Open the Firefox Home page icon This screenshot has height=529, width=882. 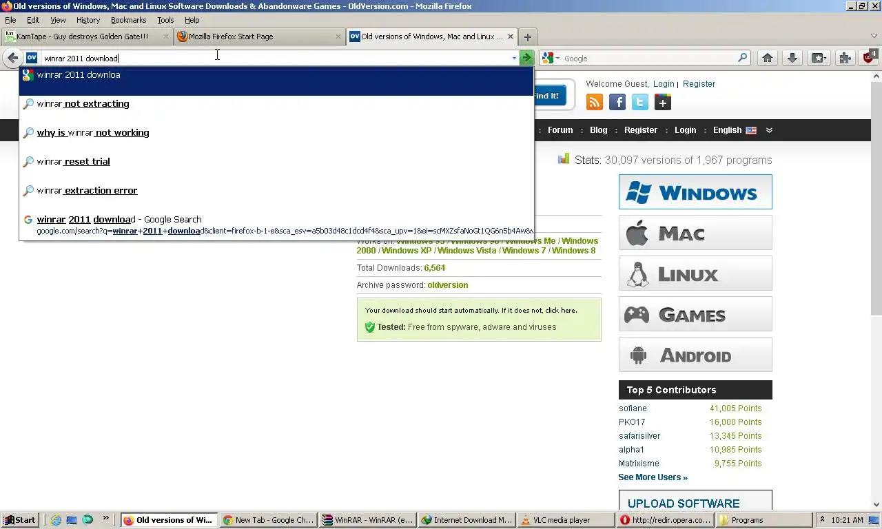pyautogui.click(x=767, y=59)
